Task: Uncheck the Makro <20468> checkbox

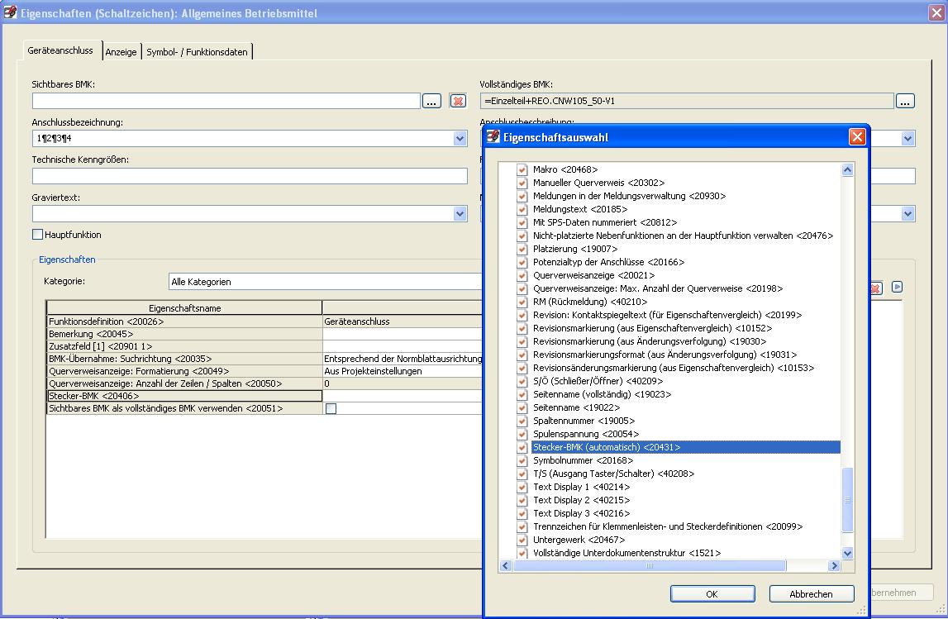Action: [522, 169]
